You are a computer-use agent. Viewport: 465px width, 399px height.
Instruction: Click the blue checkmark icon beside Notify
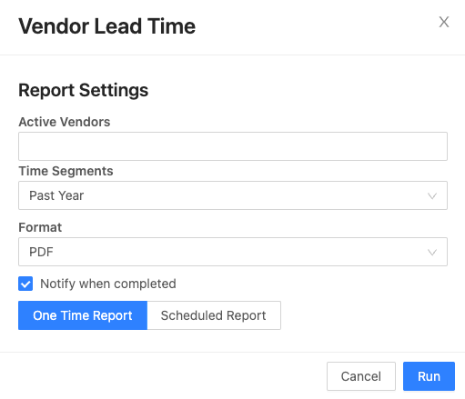pyautogui.click(x=25, y=284)
